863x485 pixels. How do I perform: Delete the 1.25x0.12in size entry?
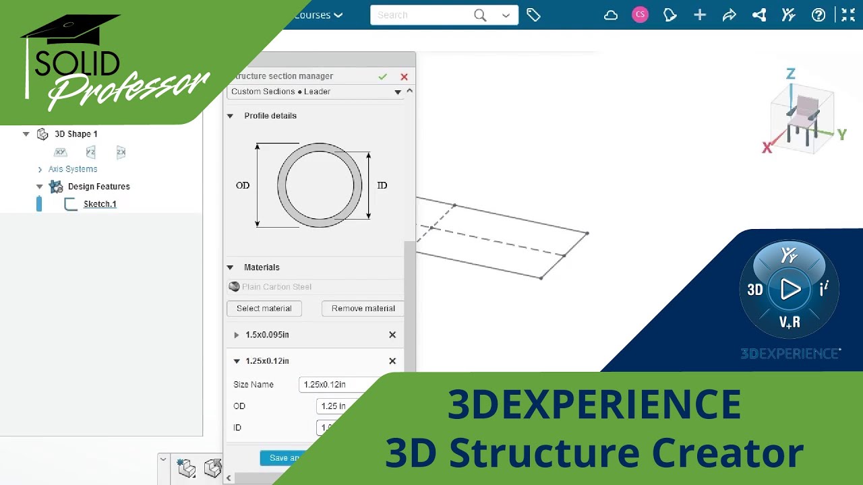(392, 361)
